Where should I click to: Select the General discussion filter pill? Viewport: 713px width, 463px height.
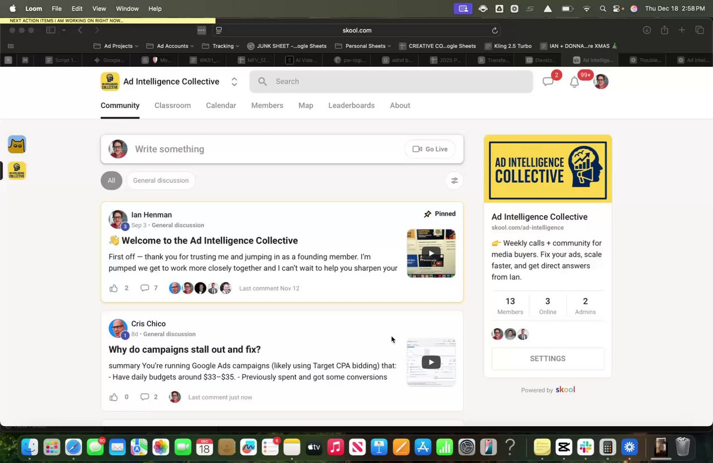pyautogui.click(x=161, y=181)
